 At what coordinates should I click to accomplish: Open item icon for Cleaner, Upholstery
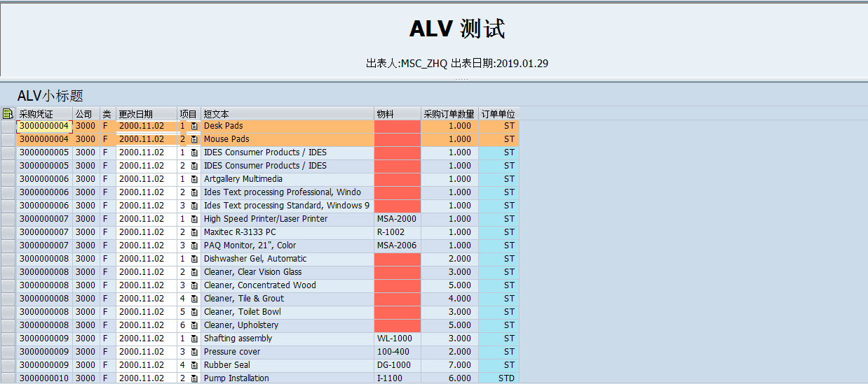tap(194, 325)
